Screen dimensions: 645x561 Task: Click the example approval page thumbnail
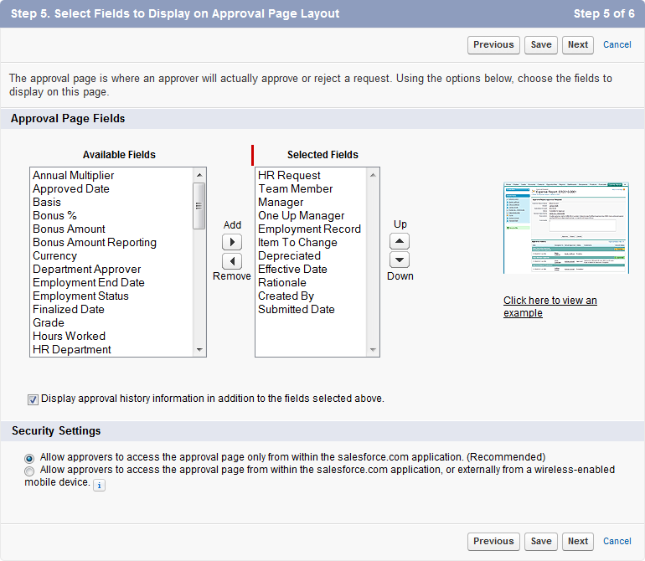coord(565,228)
